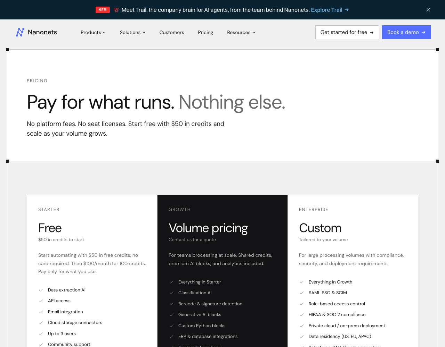This screenshot has width=445, height=347.
Task: Click the NEW badge in the banner
Action: click(103, 10)
